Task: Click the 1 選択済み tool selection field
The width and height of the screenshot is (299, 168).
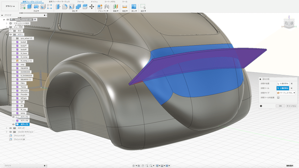Action: point(283,88)
